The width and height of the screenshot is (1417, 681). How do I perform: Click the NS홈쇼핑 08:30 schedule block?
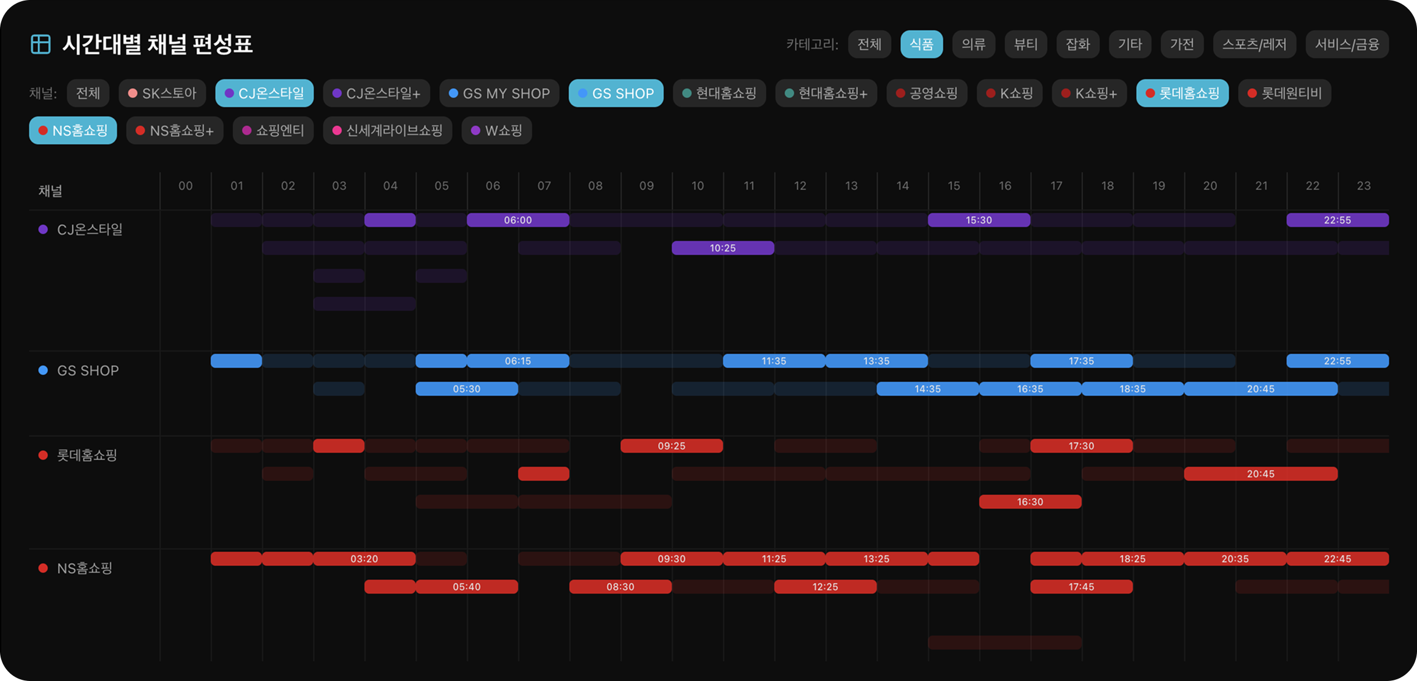(x=620, y=587)
